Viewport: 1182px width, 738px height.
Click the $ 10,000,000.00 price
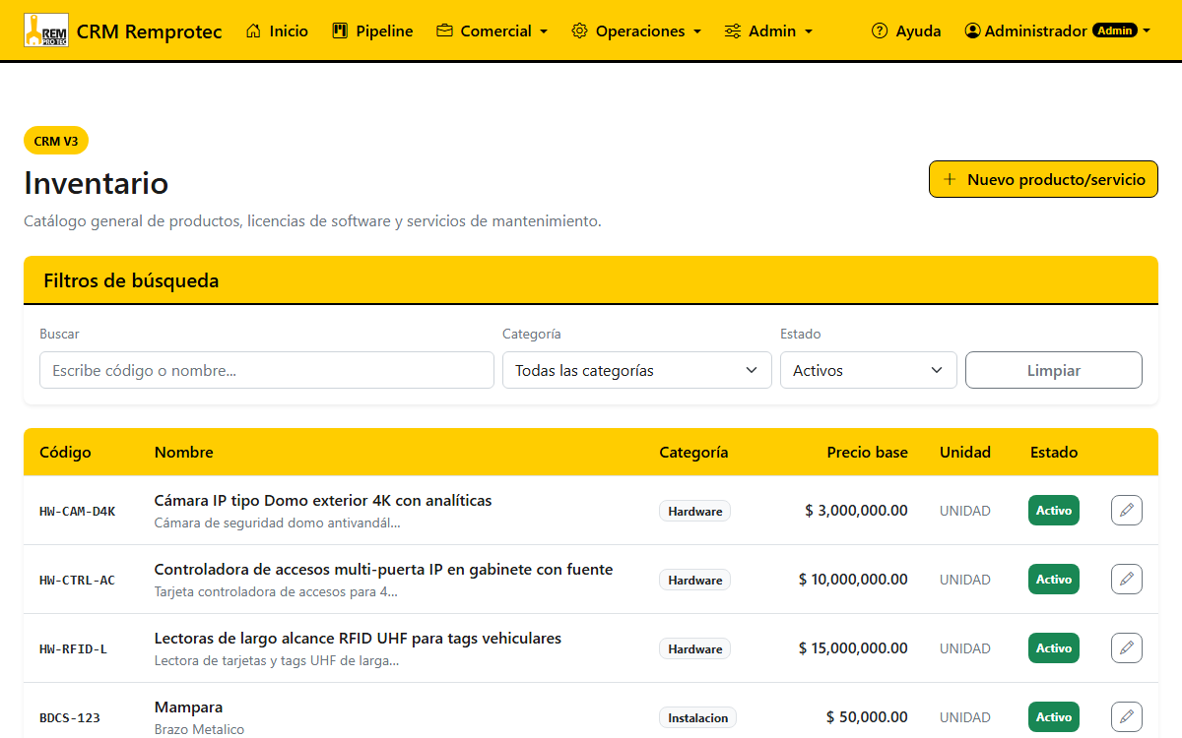853,580
